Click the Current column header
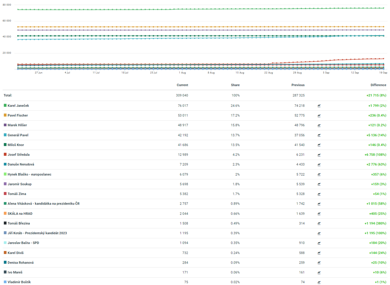 [182, 85]
